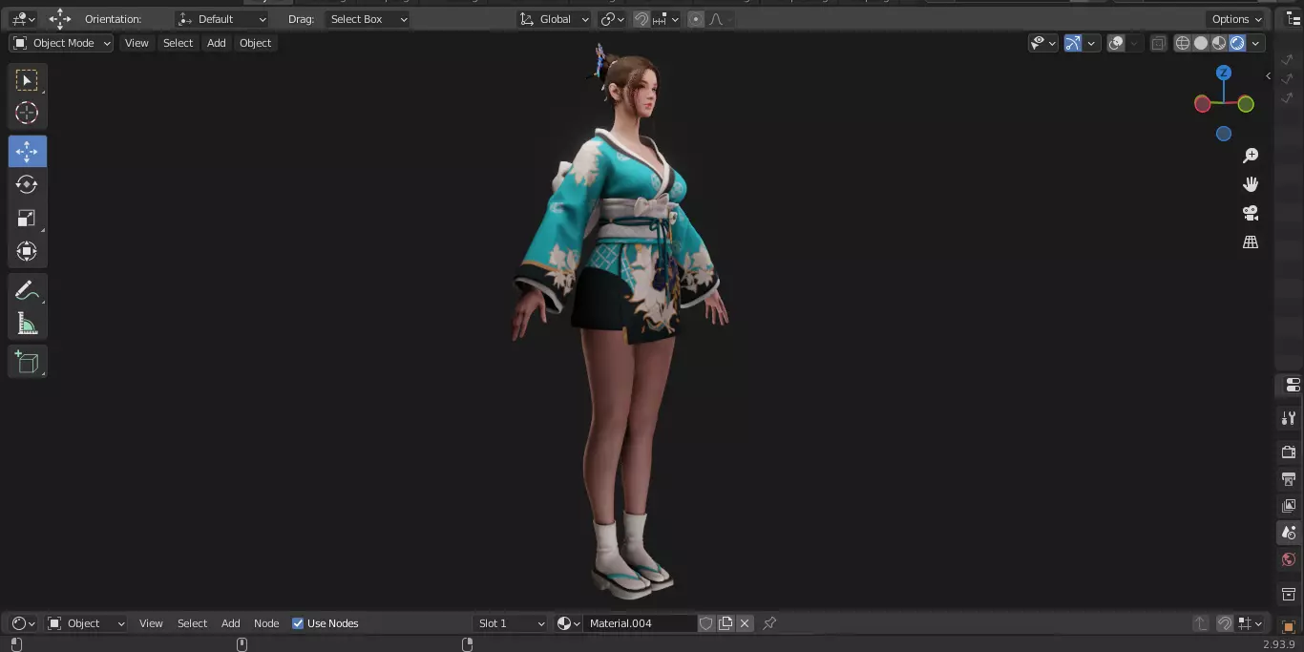The width and height of the screenshot is (1304, 652).
Task: Toggle X-ray mode
Action: 1158,43
